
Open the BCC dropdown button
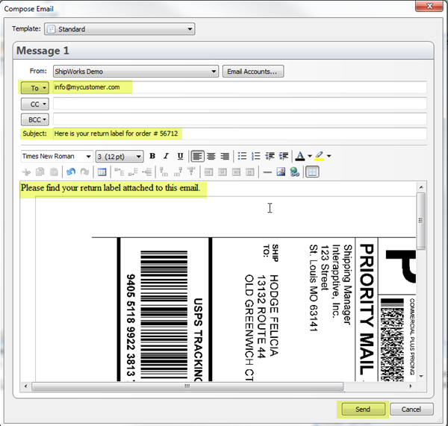point(35,119)
